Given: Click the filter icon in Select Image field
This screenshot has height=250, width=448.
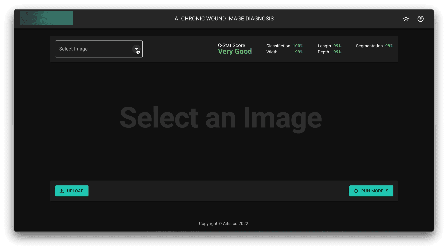Looking at the screenshot, I should [x=136, y=49].
